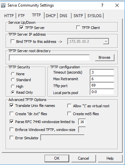This screenshot has height=165, width=125.
Task: Choose the High security option
Action: click(13, 86)
